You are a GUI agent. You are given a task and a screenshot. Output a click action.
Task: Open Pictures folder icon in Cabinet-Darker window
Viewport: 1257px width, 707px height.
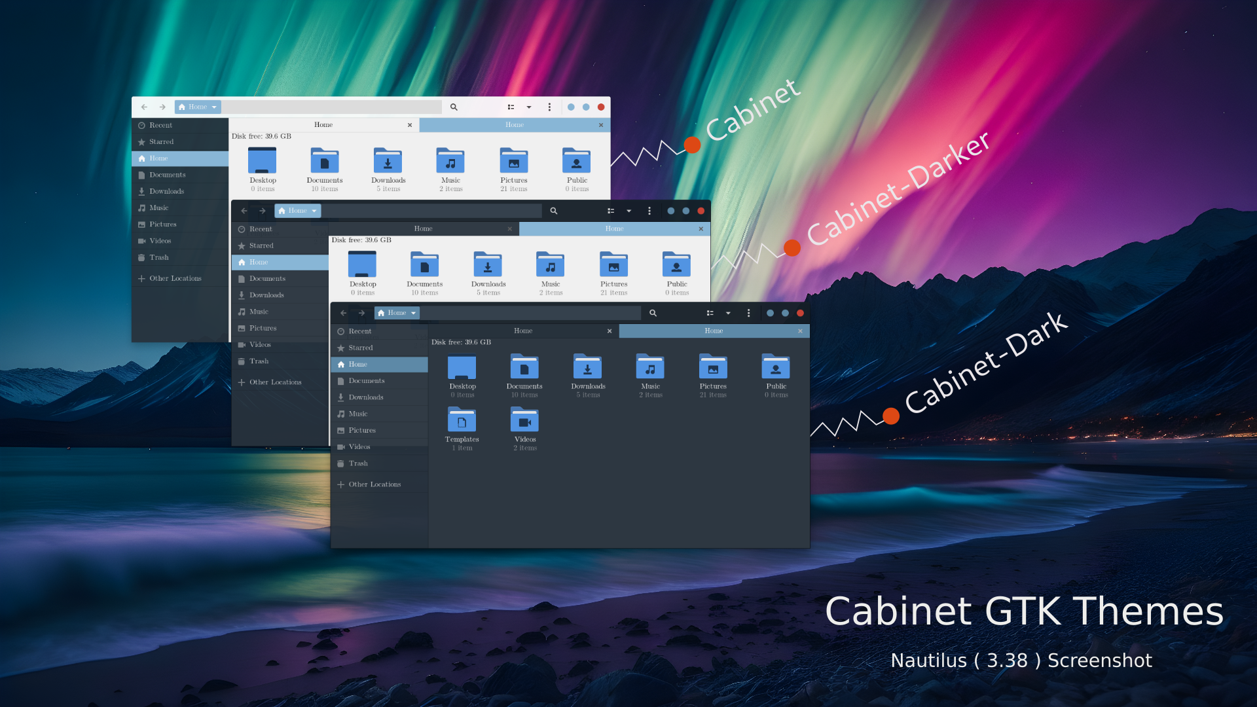click(613, 264)
